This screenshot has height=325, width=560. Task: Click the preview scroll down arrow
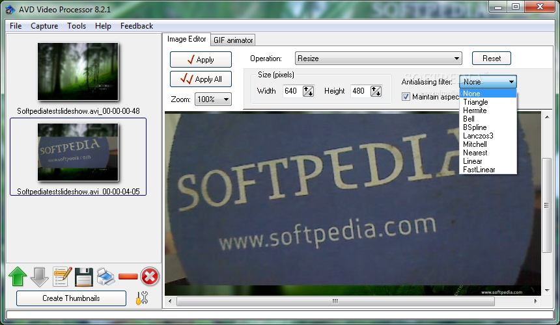547,291
